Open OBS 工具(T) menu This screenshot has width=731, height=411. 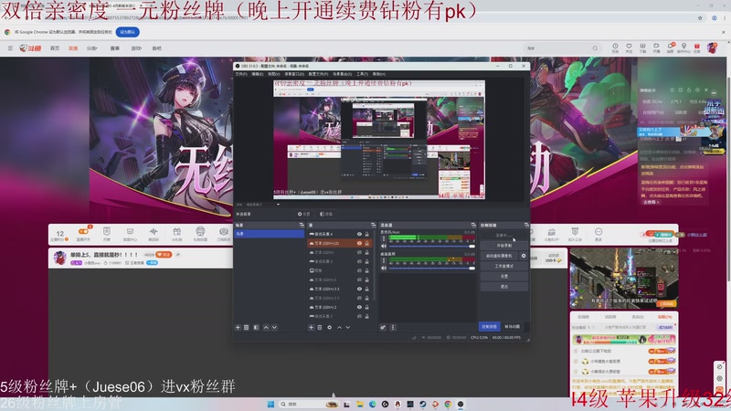[x=362, y=74]
